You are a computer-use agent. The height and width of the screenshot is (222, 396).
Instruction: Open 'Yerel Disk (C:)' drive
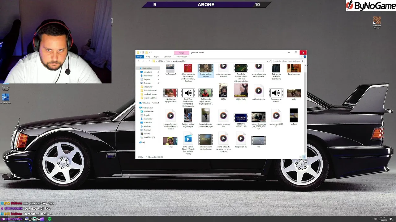pyautogui.click(x=148, y=137)
